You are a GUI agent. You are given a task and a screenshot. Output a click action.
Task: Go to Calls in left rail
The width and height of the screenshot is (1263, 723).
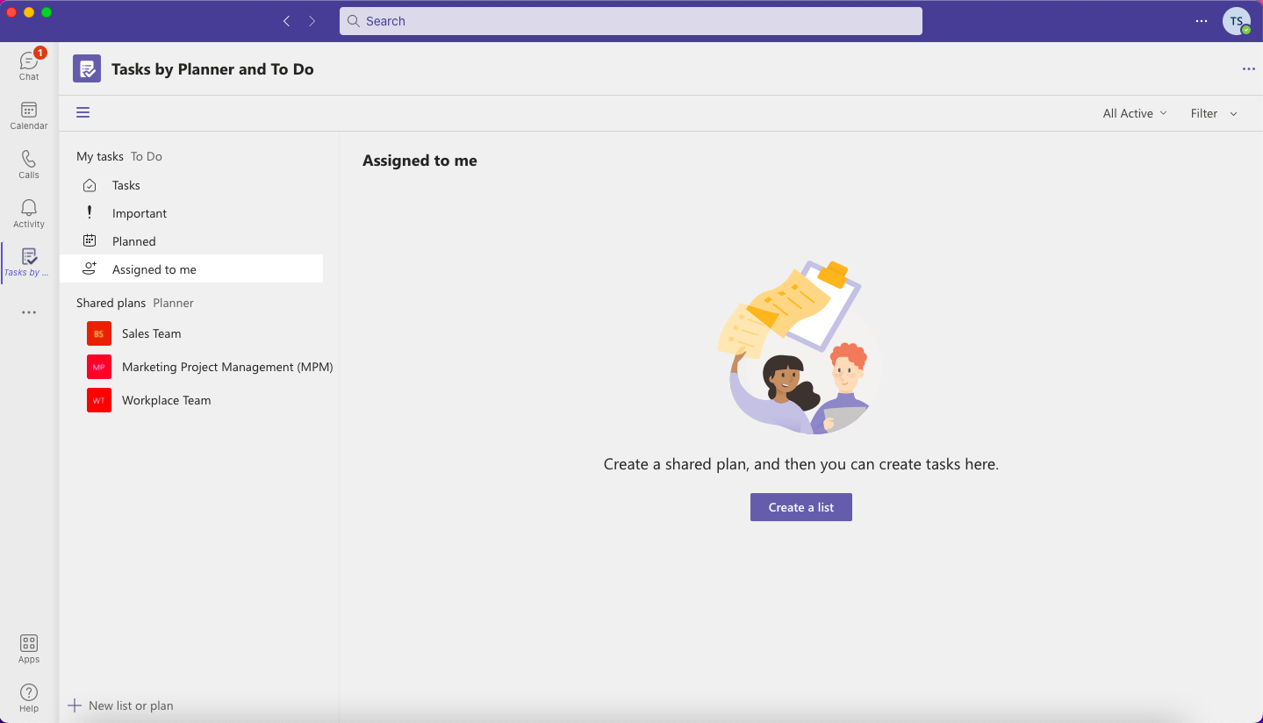pyautogui.click(x=29, y=164)
